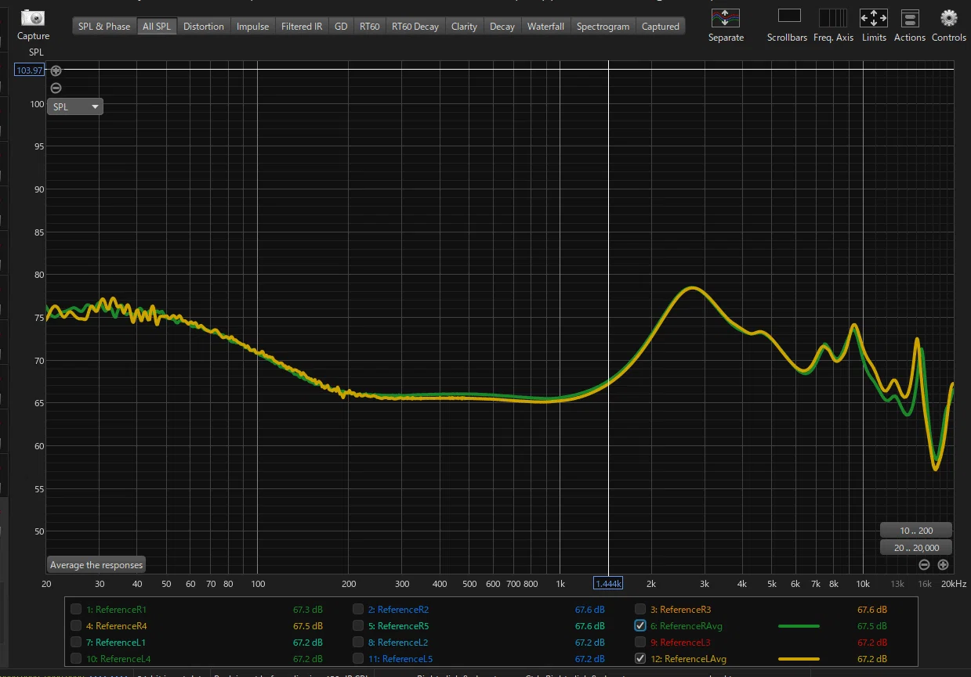
Task: Uncheck the ReferenceRAvg trace checkbox
Action: tap(640, 625)
